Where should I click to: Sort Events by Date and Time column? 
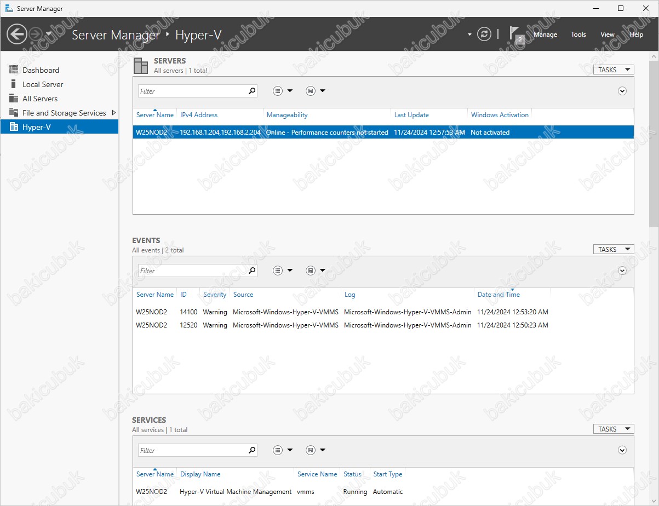pyautogui.click(x=498, y=295)
